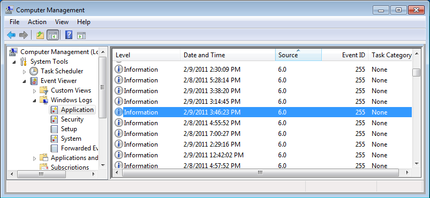Click tree pane horizontal scrollbar right arrow
430x198 pixels.
tap(94, 174)
